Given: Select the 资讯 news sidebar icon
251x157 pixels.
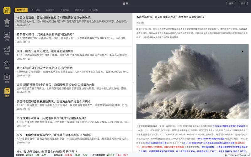Looking at the screenshot, I should [x=7, y=92].
